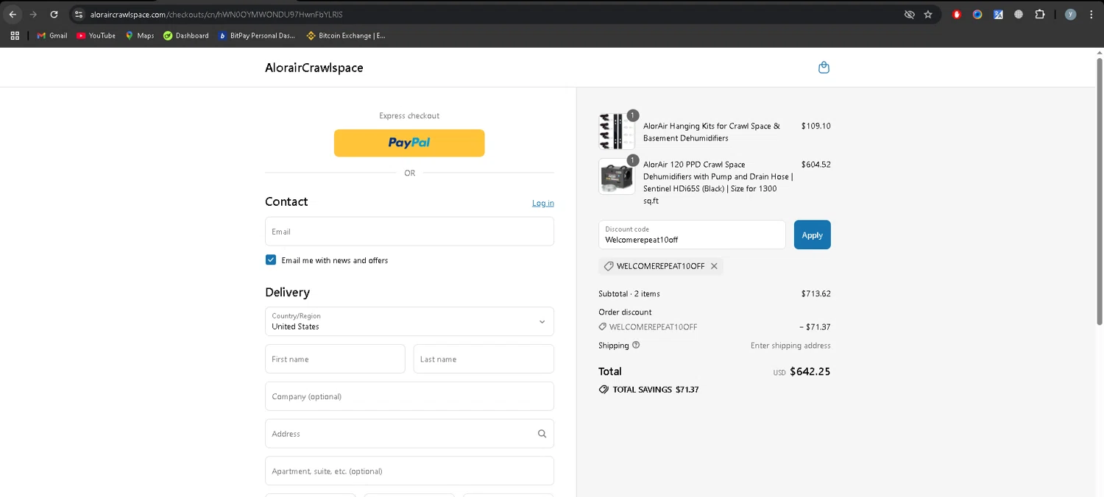Screen dimensions: 1104x497
Task: Click the AlorairCrawlspace store title
Action: coord(314,68)
